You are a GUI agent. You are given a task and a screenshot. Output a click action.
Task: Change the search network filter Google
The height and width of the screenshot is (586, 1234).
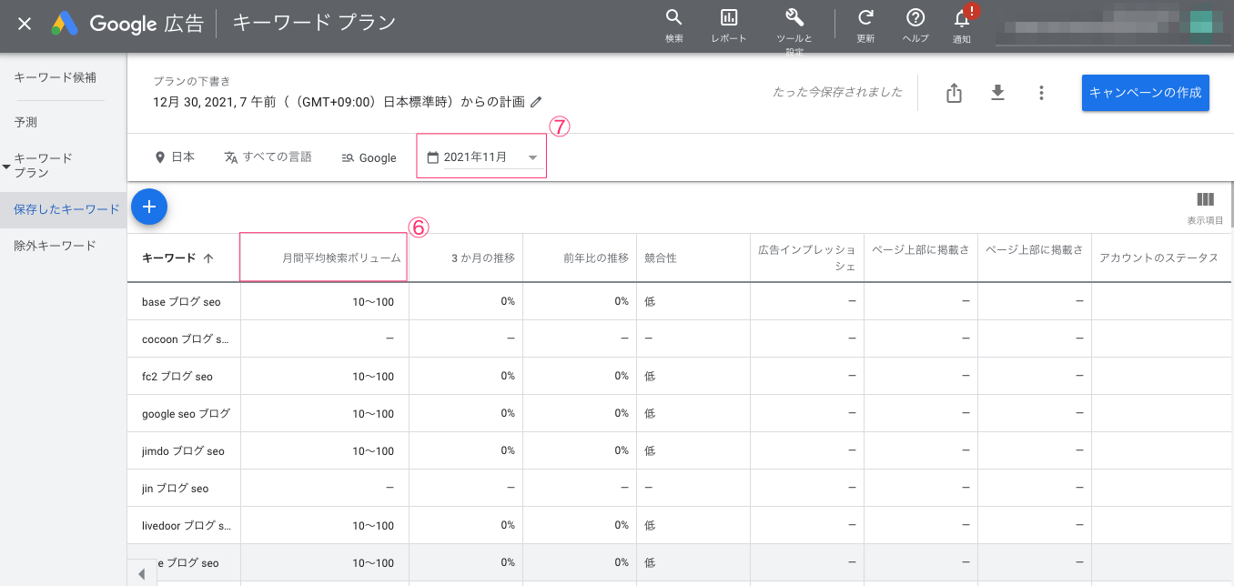tap(369, 157)
